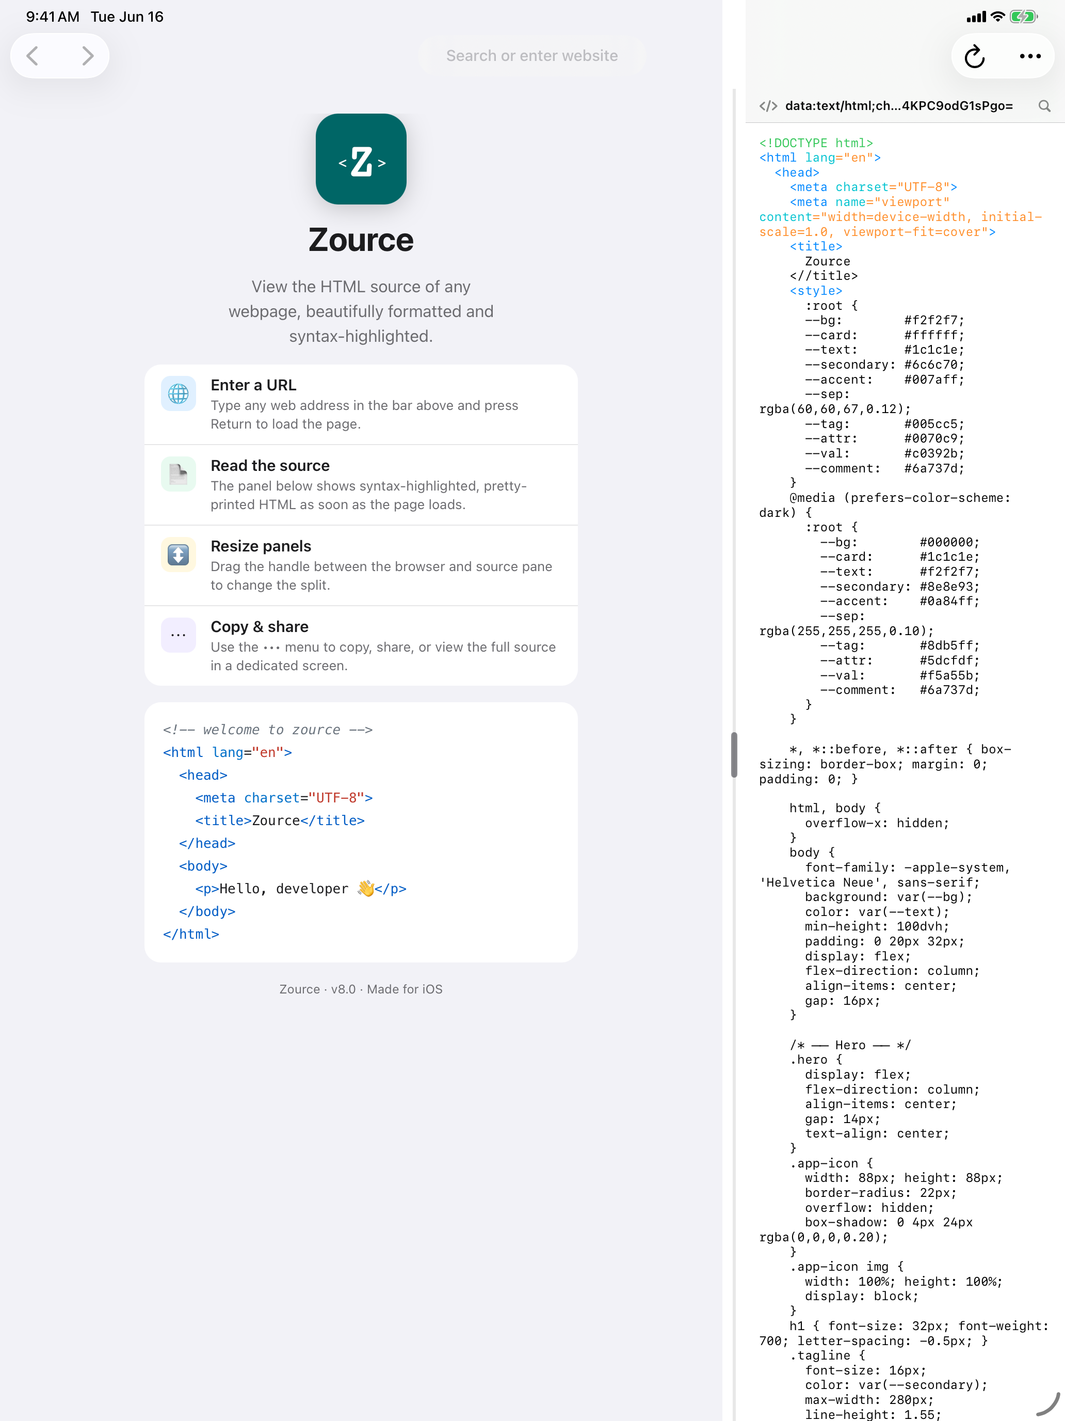Click the welcome to zource comment line
Image resolution: width=1065 pixels, height=1421 pixels.
point(268,730)
